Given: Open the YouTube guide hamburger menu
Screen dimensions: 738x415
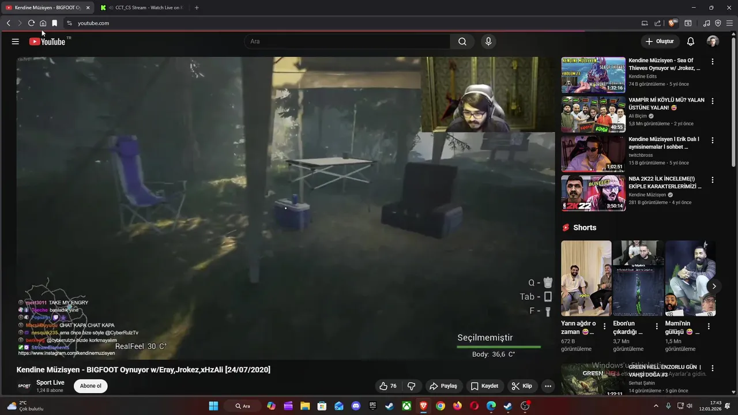Looking at the screenshot, I should [16, 41].
